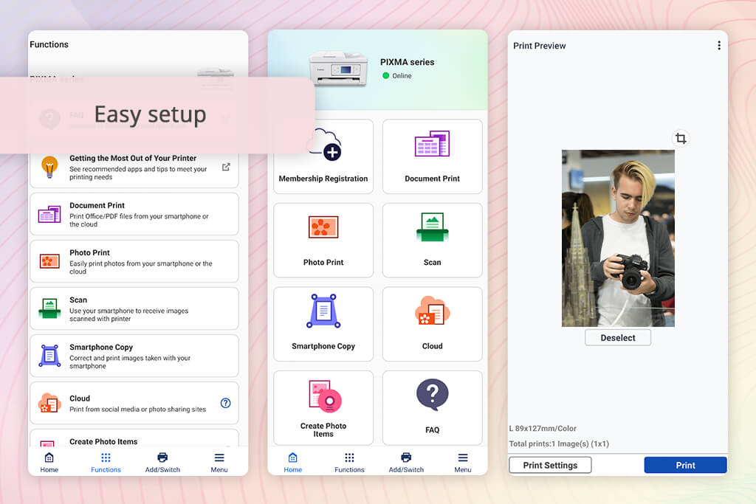Open Cloud in the Functions list
The width and height of the screenshot is (756, 504).
click(x=134, y=403)
